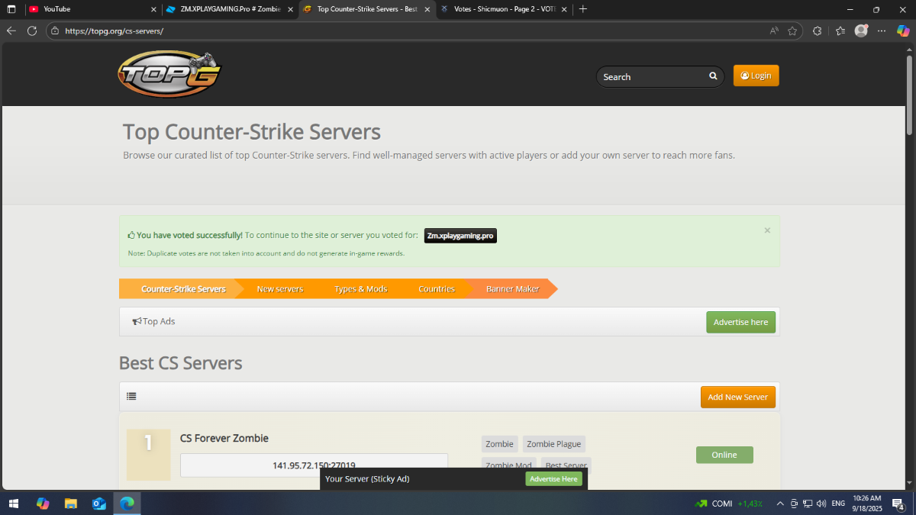
Task: Show hidden system tray icons
Action: (x=779, y=504)
